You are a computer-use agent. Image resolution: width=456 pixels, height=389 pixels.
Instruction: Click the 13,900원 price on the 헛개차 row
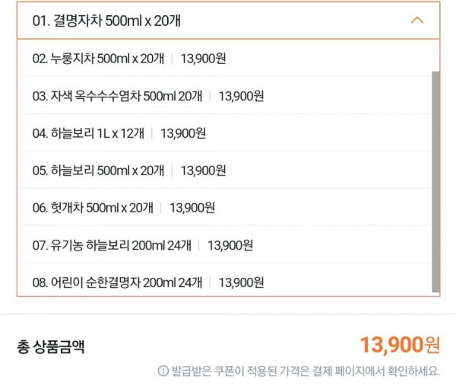pos(192,208)
